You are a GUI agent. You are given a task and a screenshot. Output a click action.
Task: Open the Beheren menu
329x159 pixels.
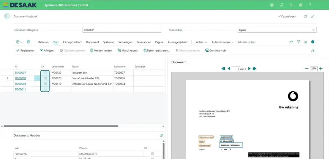click(x=43, y=42)
